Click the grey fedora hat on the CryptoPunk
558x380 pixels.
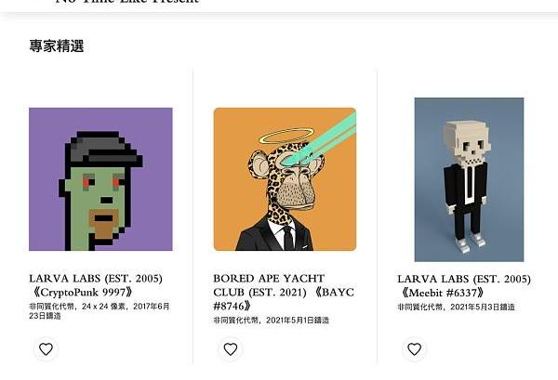[x=103, y=150]
